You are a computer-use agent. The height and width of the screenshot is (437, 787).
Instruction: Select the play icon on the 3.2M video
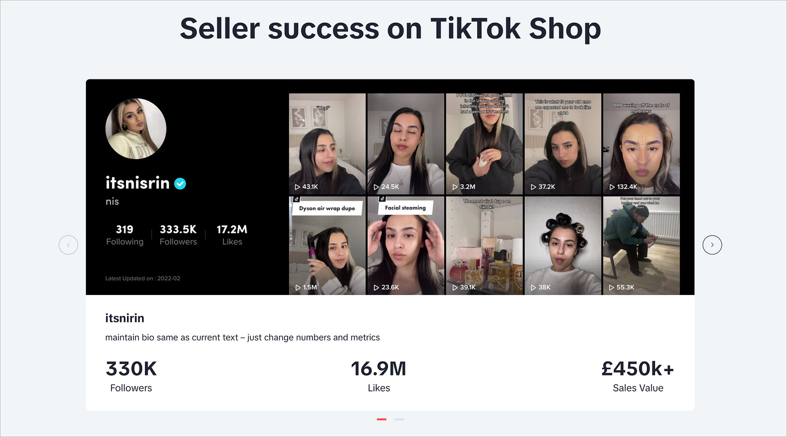[x=454, y=187]
